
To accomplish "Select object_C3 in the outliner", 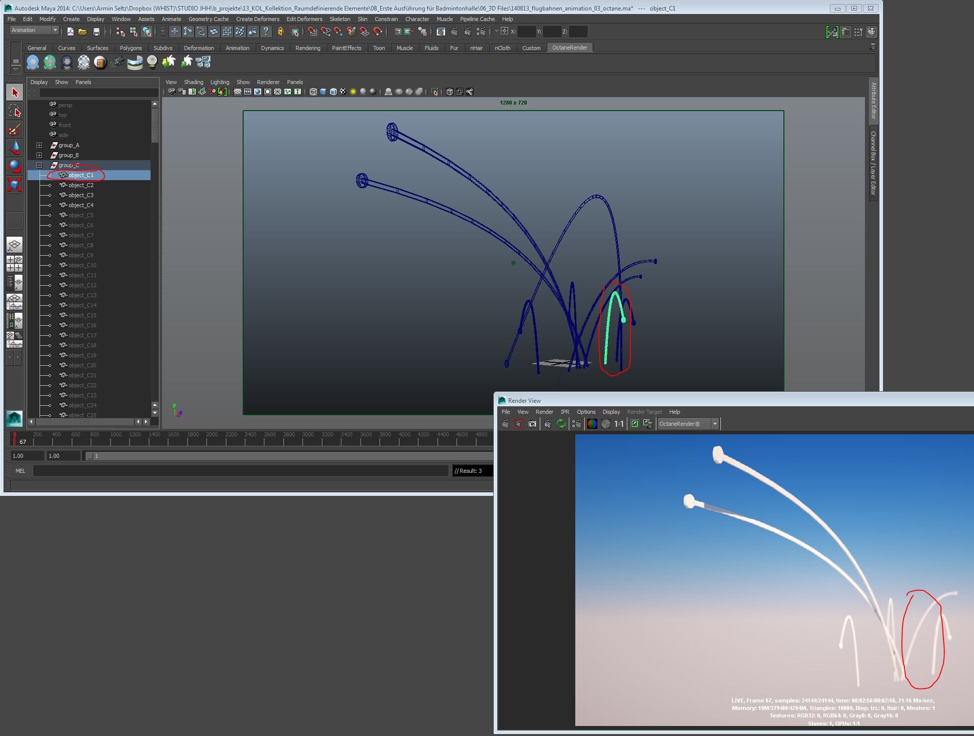I will coord(81,195).
